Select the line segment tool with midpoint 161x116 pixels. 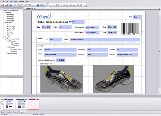[70, 5]
